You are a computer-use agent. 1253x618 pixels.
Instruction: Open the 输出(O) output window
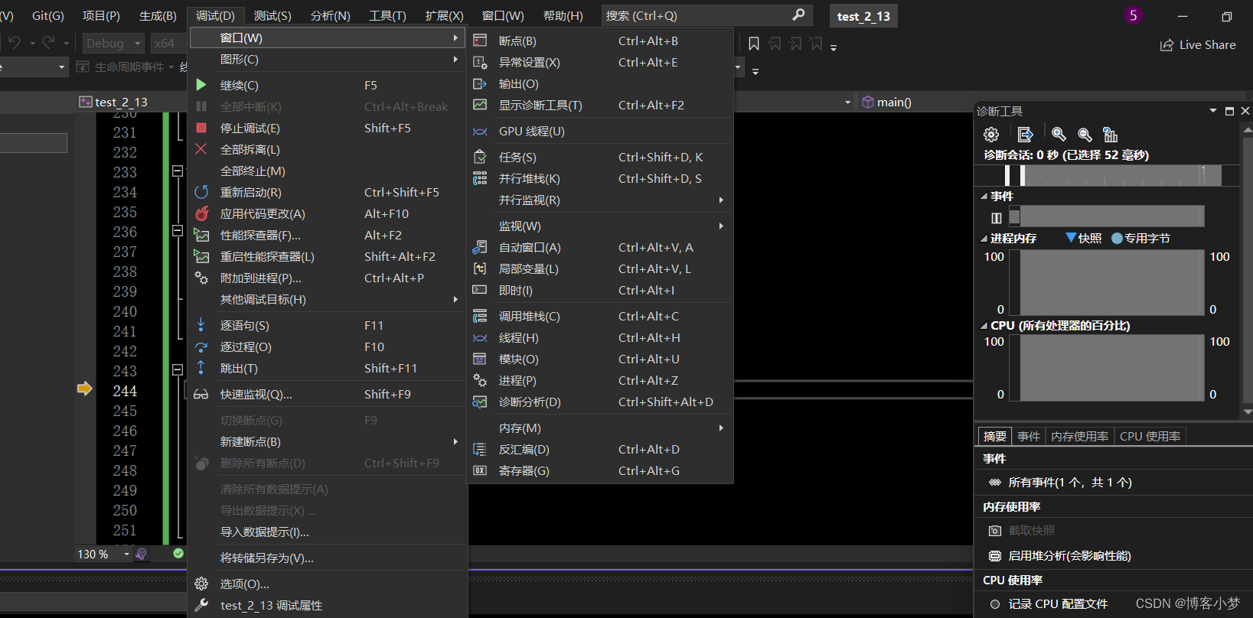(600, 84)
